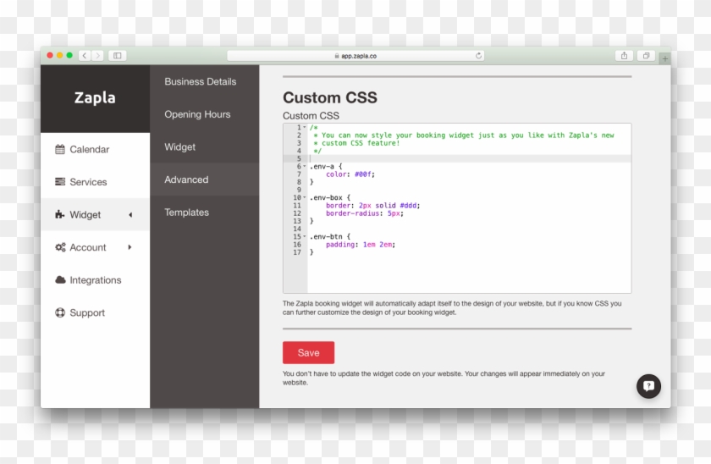The width and height of the screenshot is (711, 464).
Task: Click the Account gears icon
Action: coord(60,247)
